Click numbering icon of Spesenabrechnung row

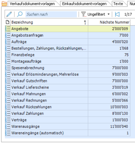(x=8, y=68)
